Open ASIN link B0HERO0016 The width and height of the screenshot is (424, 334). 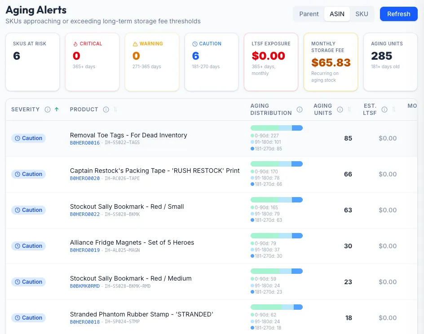84,143
